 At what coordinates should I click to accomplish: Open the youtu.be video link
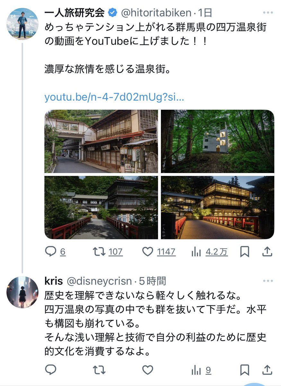point(114,97)
